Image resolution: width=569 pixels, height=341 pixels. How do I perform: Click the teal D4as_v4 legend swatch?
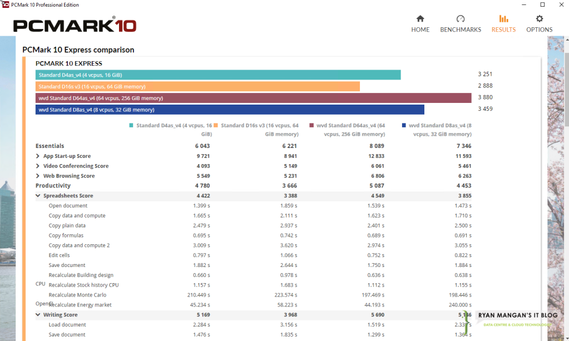point(131,126)
